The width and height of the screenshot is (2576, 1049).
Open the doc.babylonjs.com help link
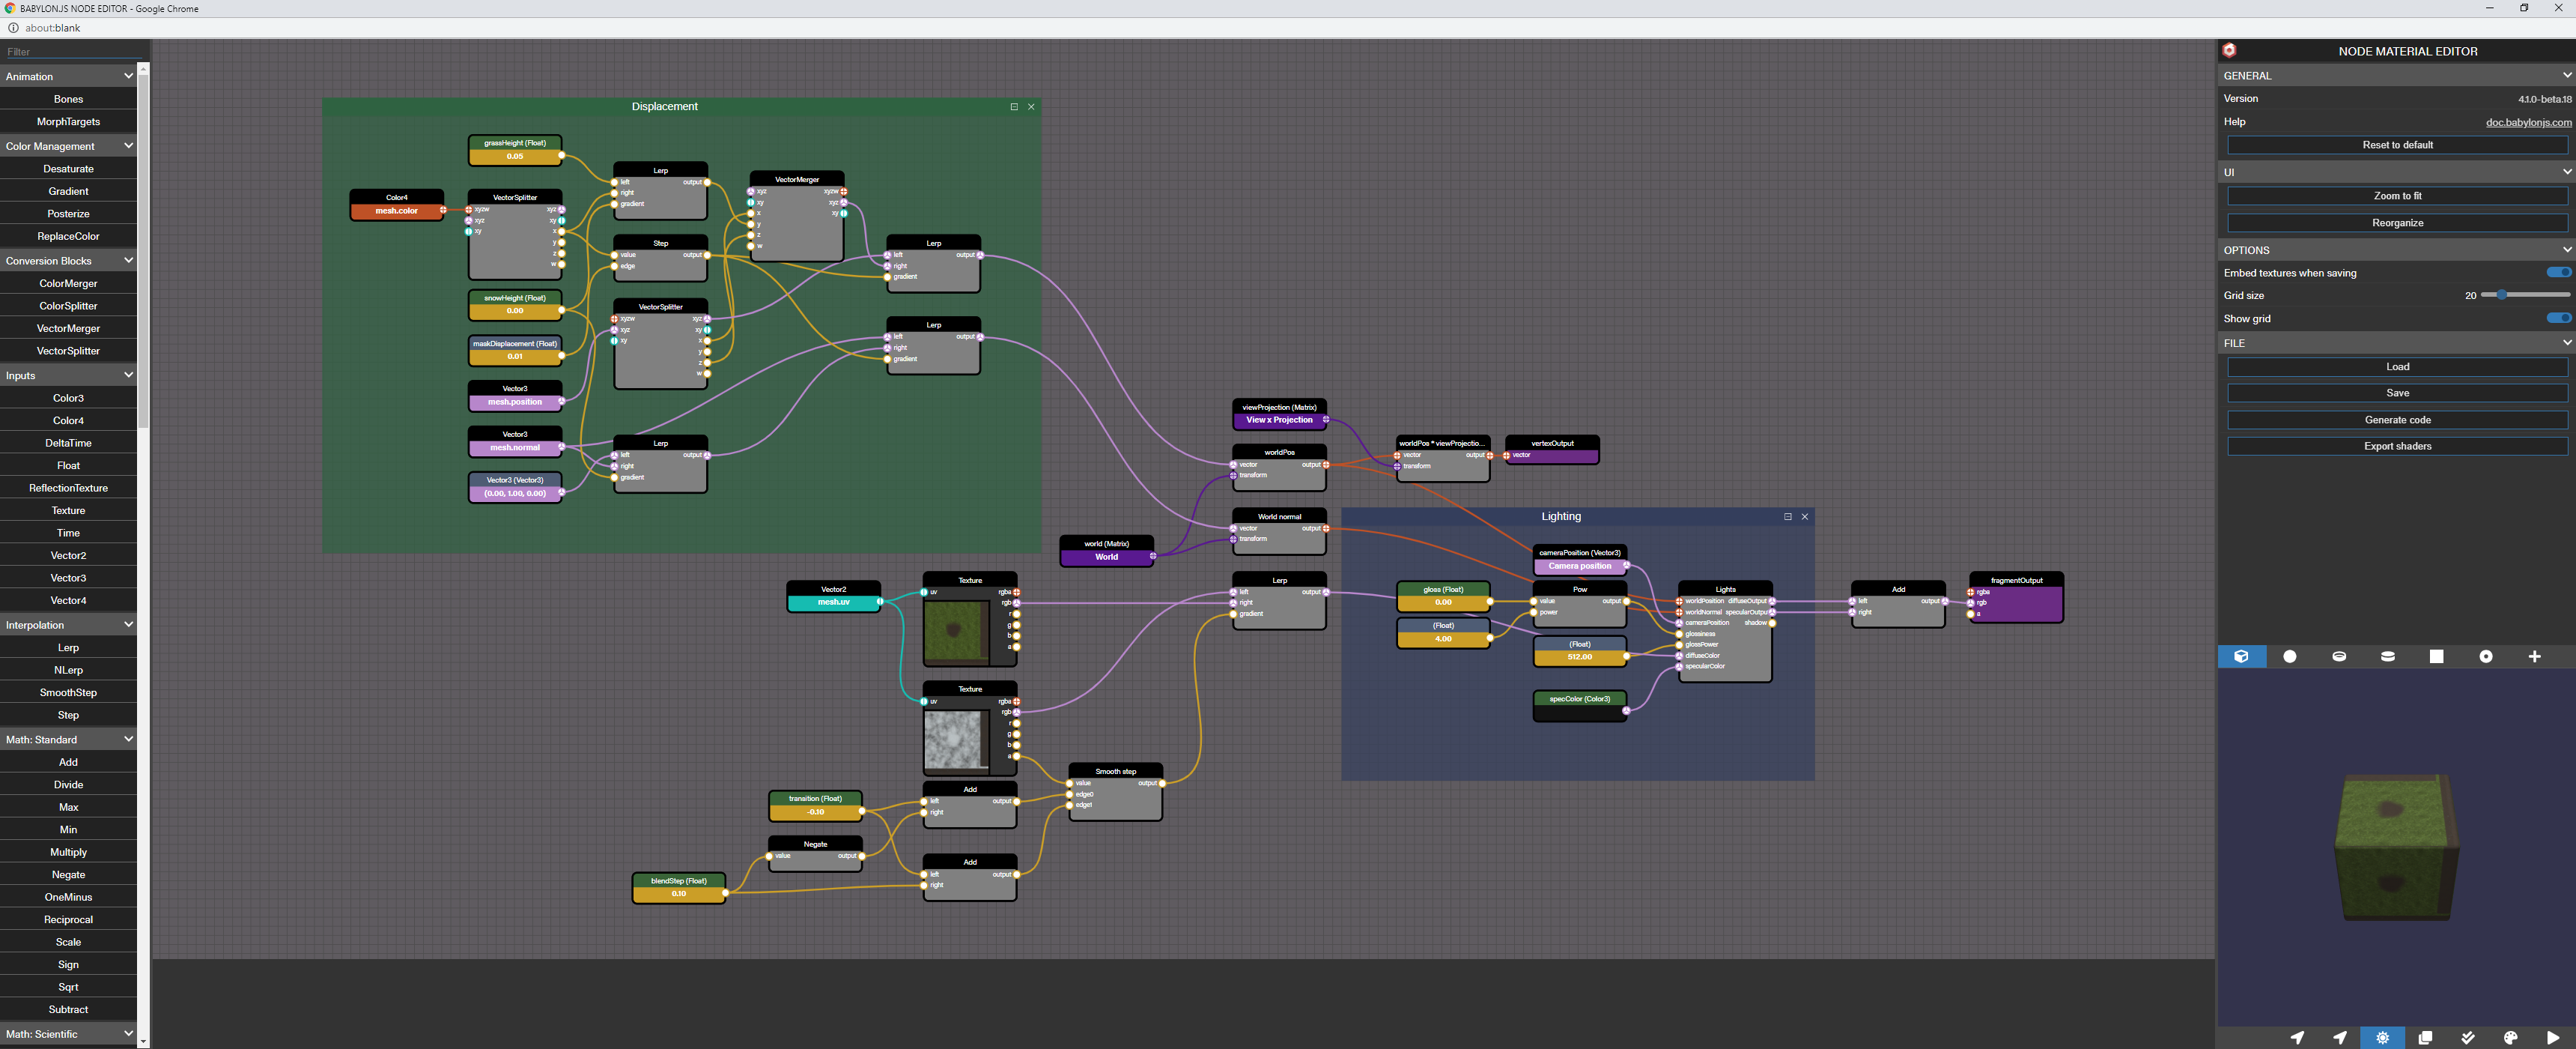click(x=2528, y=121)
